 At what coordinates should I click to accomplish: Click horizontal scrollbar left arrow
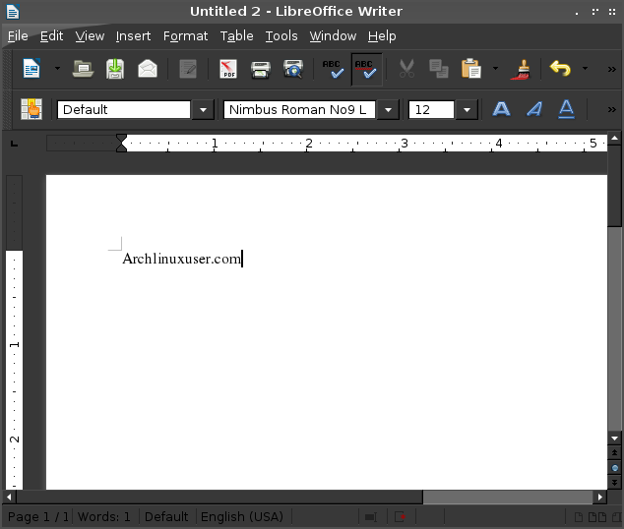(9, 497)
